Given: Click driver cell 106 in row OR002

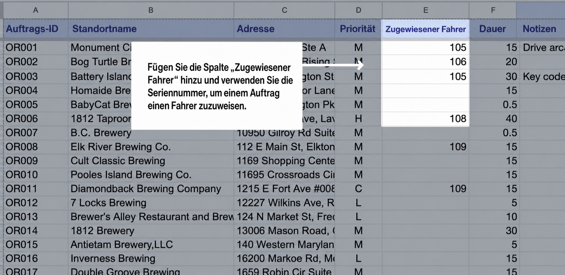Looking at the screenshot, I should pos(425,62).
